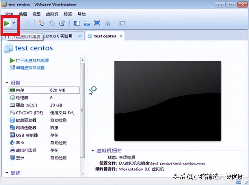The height and width of the screenshot is (185, 249).
Task: Click the revert to snapshot toolbar icon
Action: 52,23
